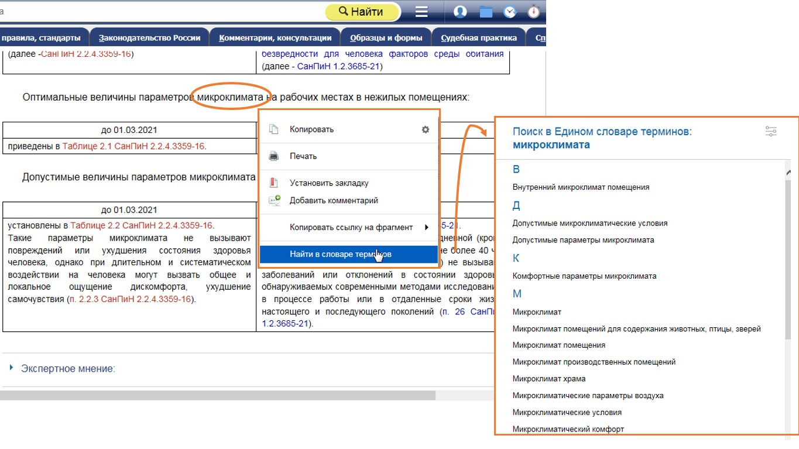Expand Копировать ссылку на фрагмент submenu arrow
Image resolution: width=799 pixels, height=449 pixels.
pyautogui.click(x=426, y=227)
